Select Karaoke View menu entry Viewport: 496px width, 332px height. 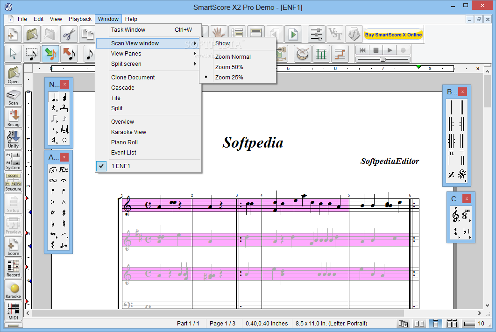148,132
